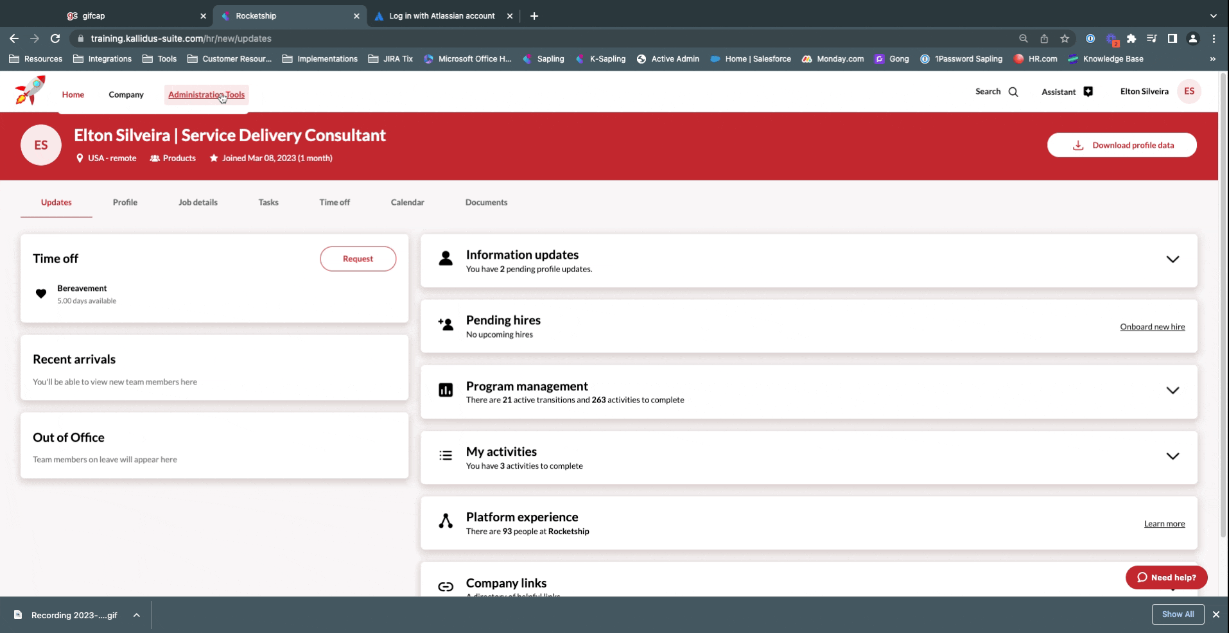Click the My activities list icon

445,456
